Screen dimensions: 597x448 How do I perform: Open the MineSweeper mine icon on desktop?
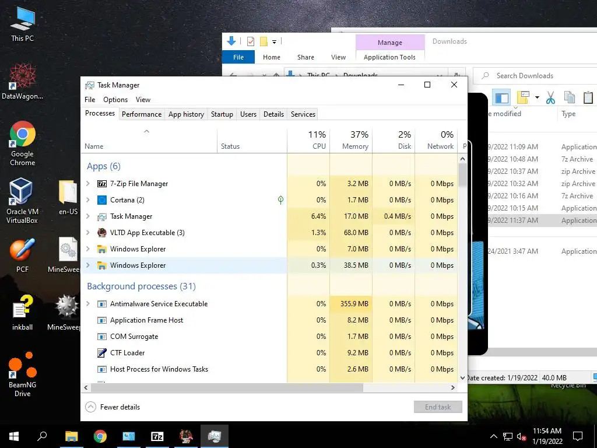point(65,313)
